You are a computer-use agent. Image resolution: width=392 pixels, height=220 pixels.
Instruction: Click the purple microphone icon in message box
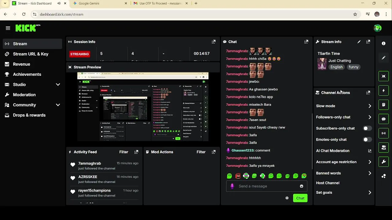232,186
